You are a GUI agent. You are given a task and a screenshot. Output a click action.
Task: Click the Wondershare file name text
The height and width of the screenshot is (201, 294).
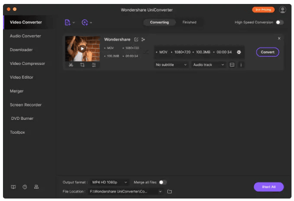[117, 40]
